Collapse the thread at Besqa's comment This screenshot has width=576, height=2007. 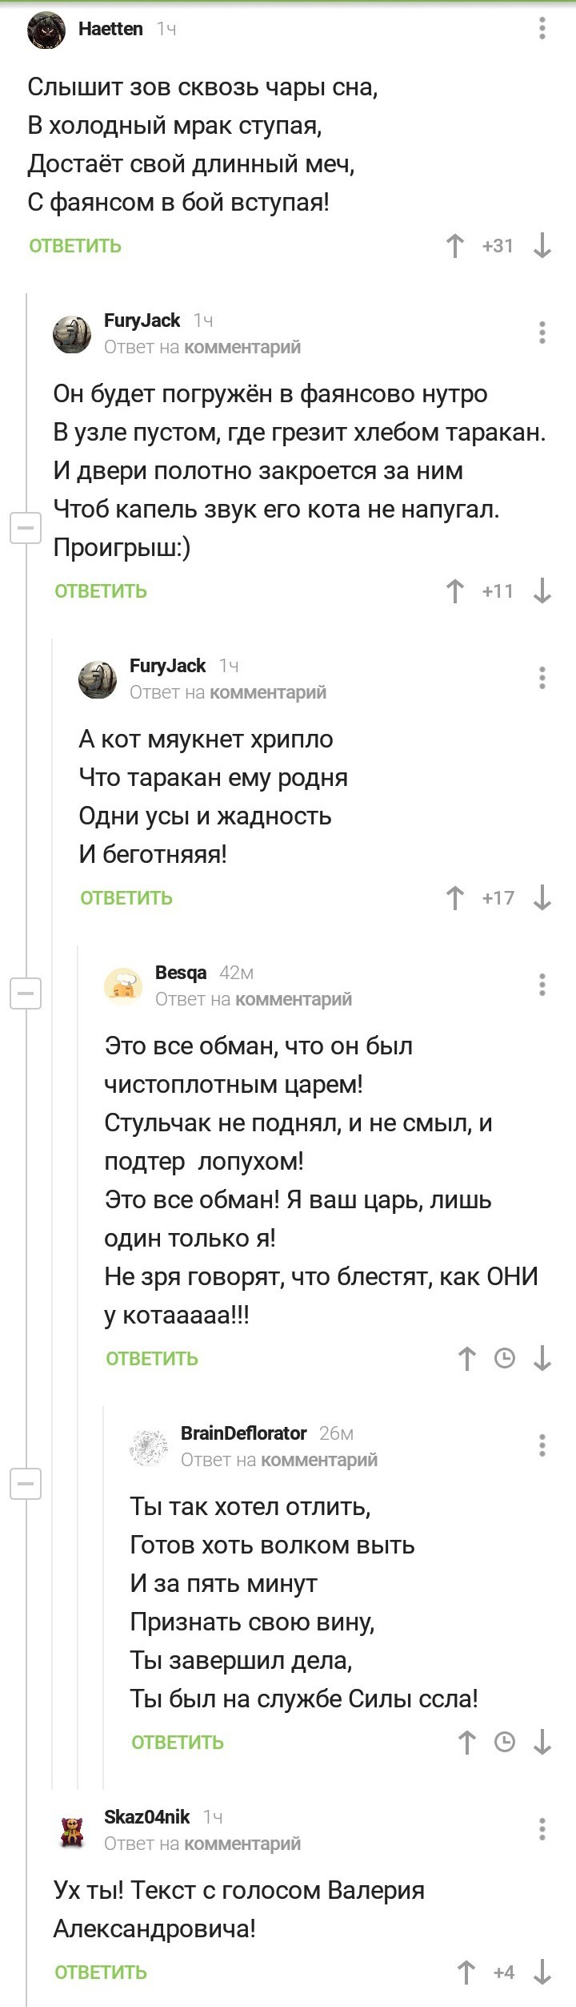(26, 993)
